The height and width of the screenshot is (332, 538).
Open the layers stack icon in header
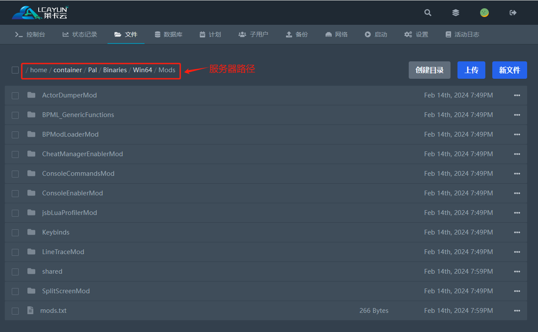coord(456,13)
